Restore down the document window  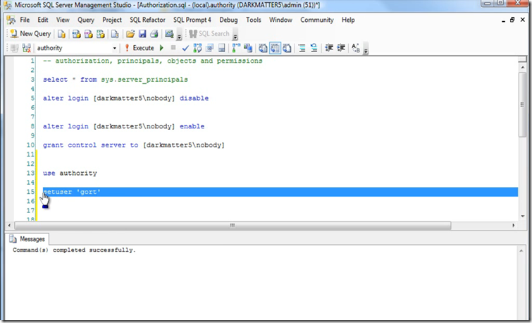coord(512,20)
